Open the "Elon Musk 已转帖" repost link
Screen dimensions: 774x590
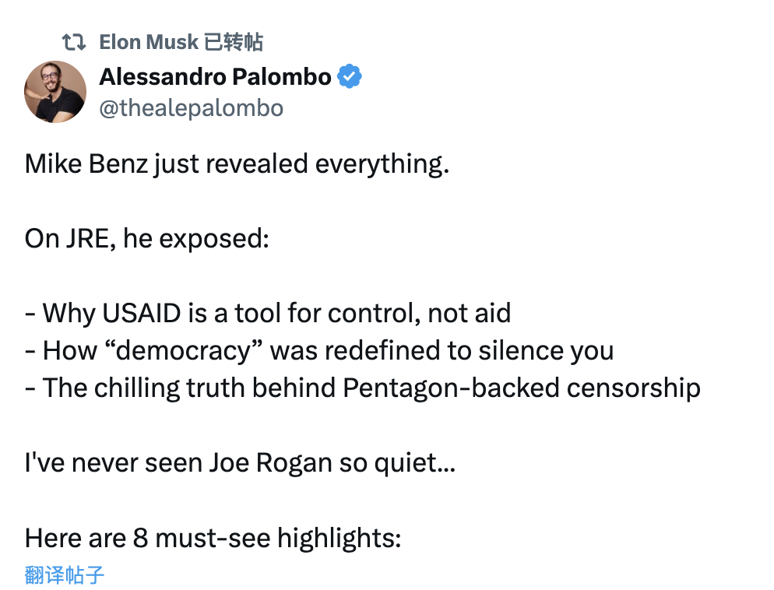(x=181, y=43)
